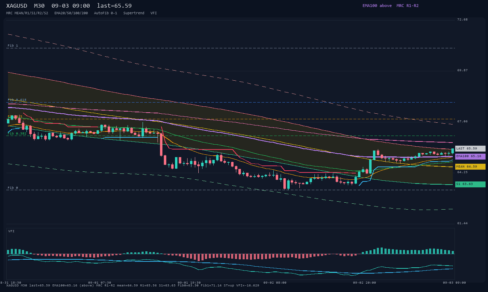This screenshot has height=292, width=488.
Task: Click the VFI label inside the indicator panel
Action: (12, 231)
